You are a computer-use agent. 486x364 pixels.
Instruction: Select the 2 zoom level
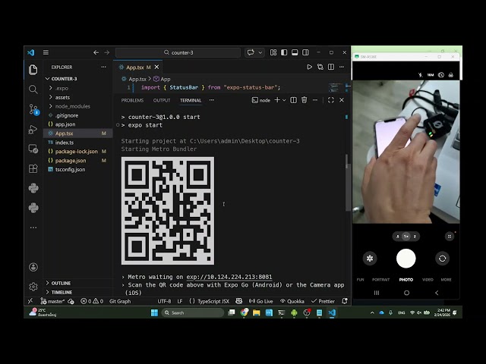[x=415, y=237]
